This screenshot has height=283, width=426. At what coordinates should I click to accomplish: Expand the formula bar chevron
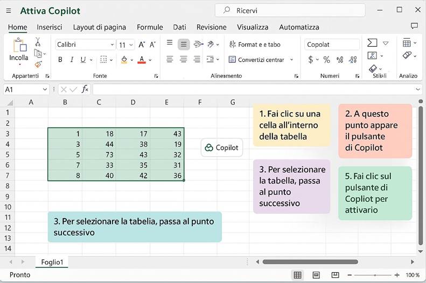click(x=417, y=89)
